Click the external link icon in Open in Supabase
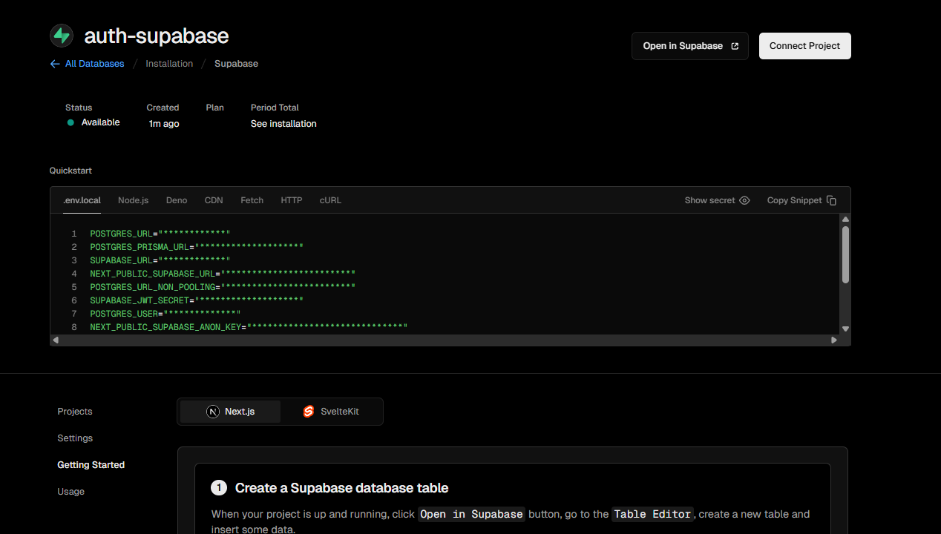941x534 pixels. pyautogui.click(x=735, y=46)
